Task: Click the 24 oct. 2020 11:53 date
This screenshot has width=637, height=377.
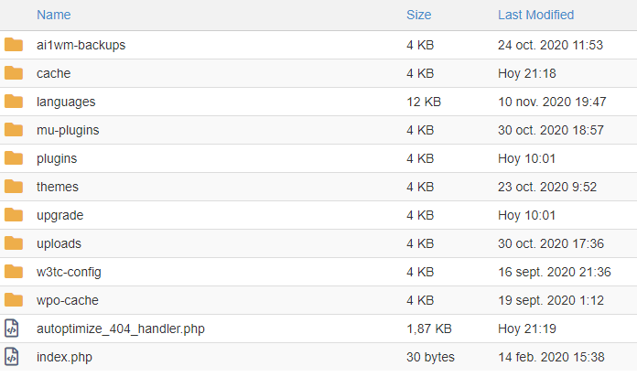Action: click(550, 45)
